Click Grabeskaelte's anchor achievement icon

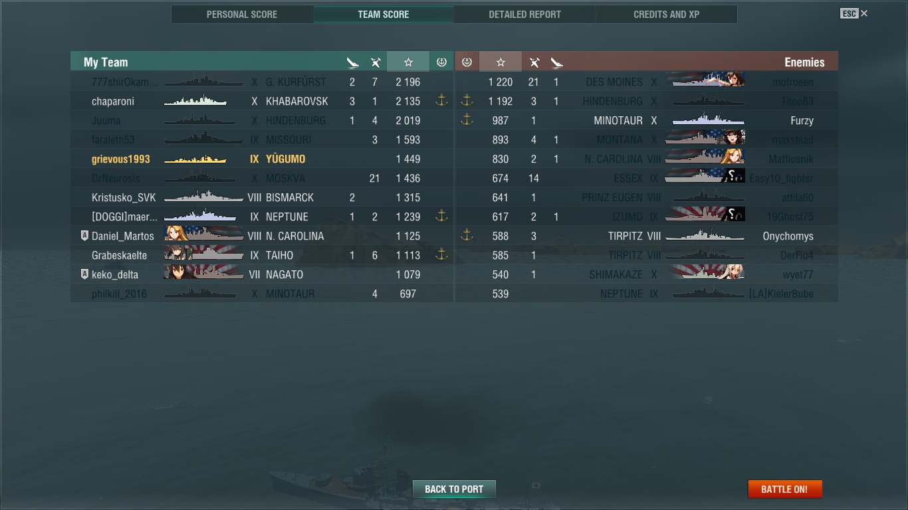(441, 255)
